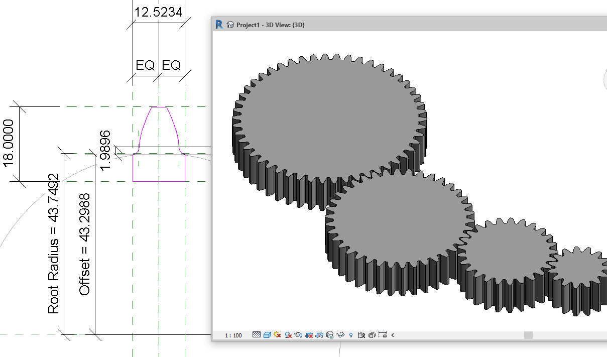
Task: Open the Visual Style box icon
Action: [x=267, y=334]
